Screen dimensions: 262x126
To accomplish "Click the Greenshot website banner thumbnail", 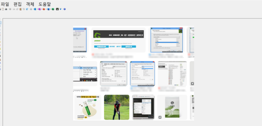I will pyautogui.click(x=118, y=40).
